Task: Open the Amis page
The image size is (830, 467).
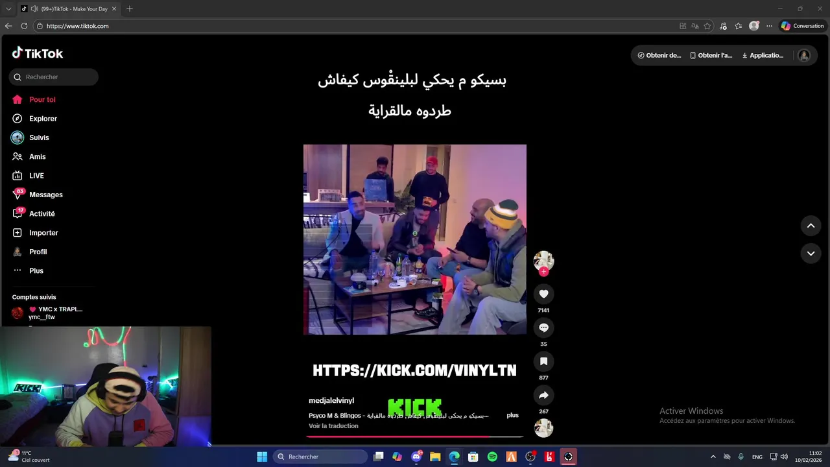Action: [x=29, y=156]
